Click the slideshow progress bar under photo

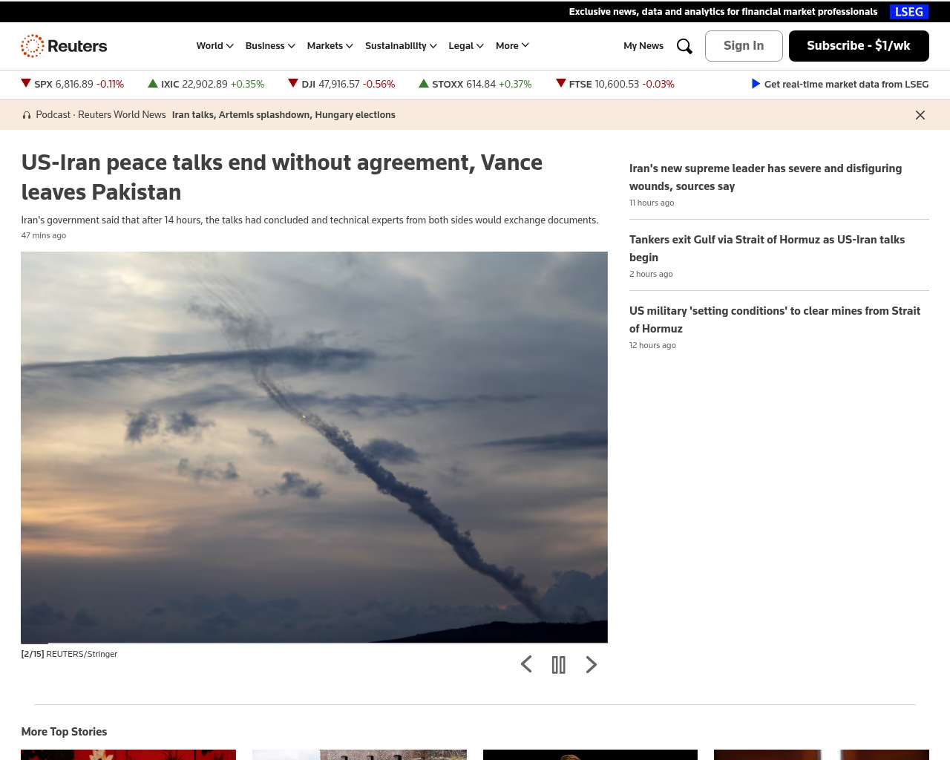click(314, 643)
